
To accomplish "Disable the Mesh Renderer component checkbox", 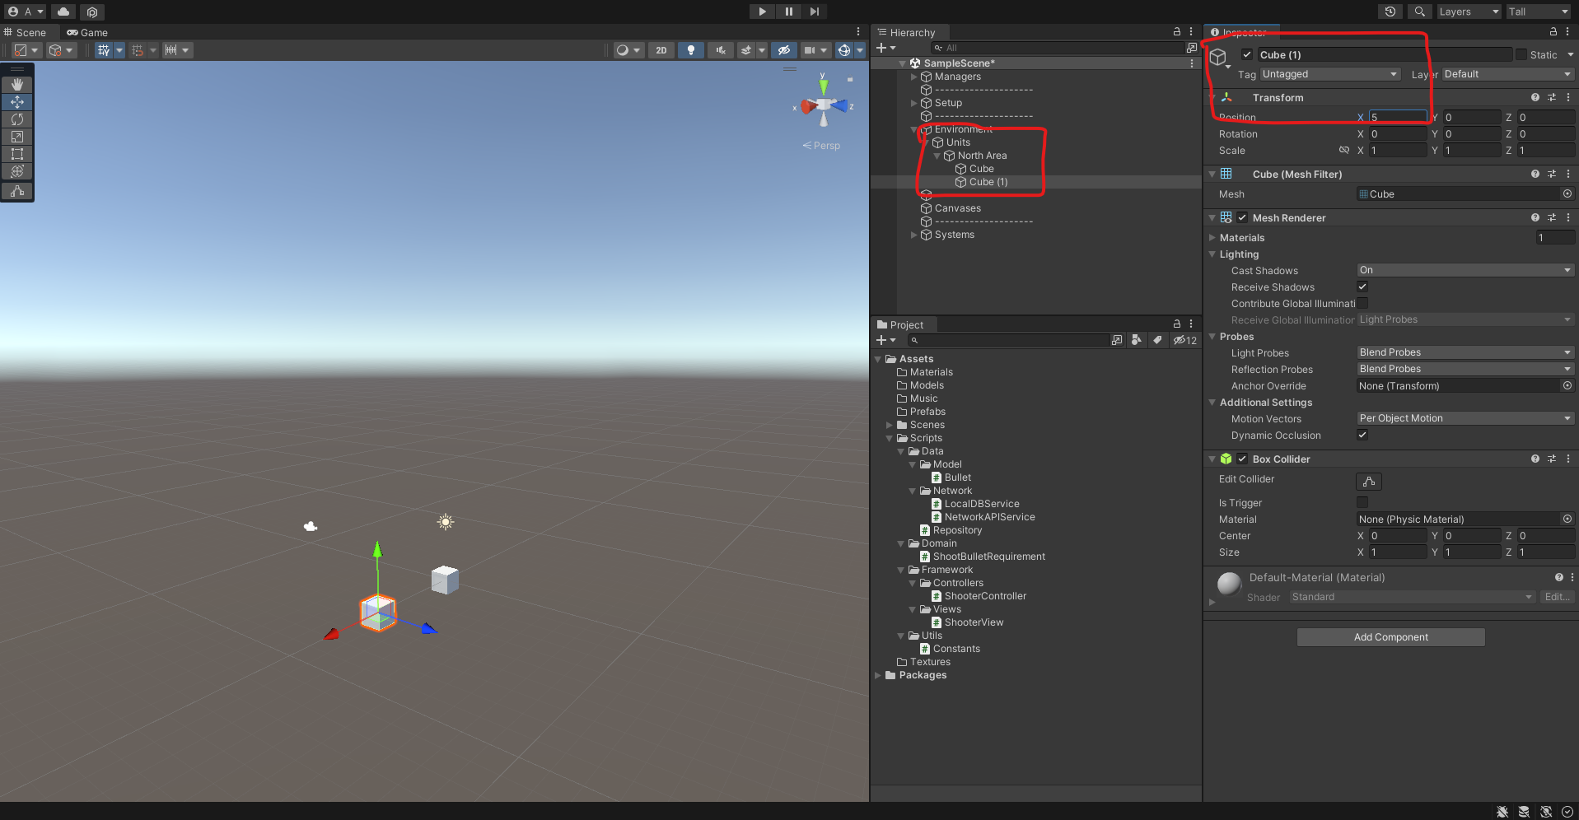I will 1242,217.
